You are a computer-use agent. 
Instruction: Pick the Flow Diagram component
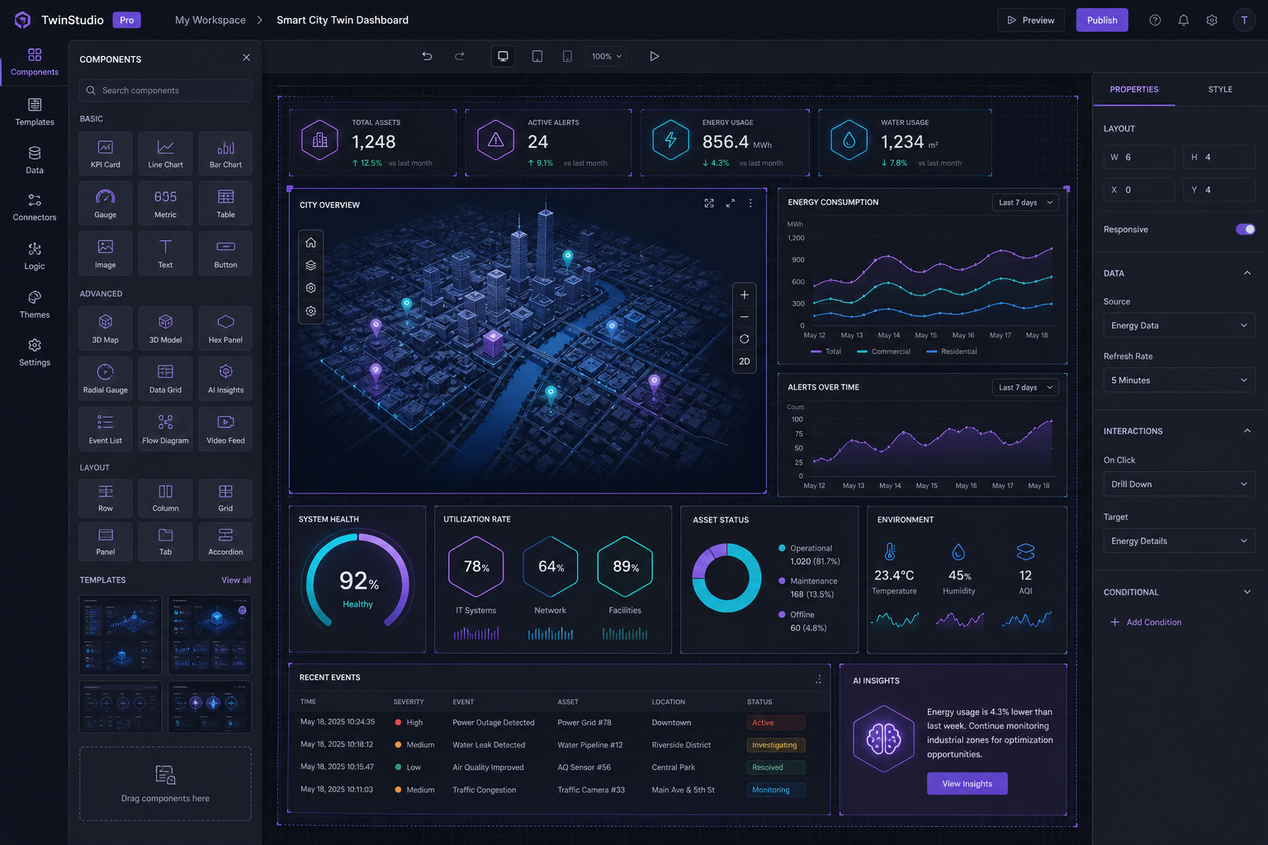pos(165,429)
